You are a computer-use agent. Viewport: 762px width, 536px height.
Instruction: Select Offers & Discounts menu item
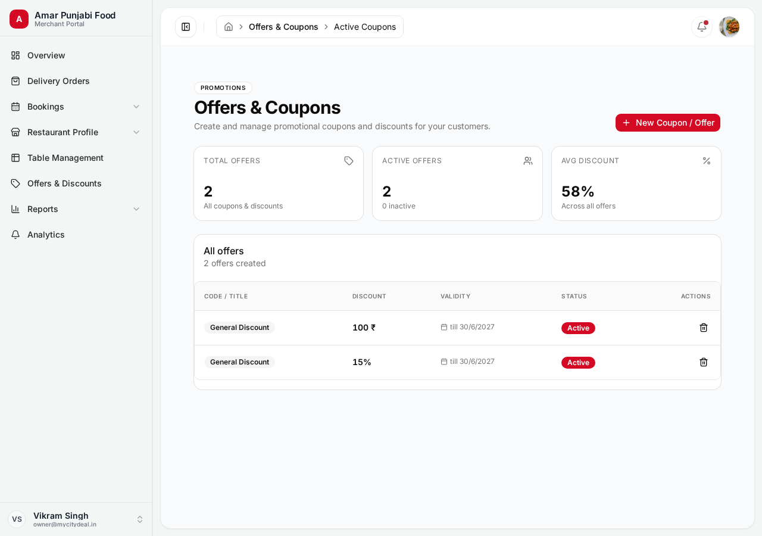pos(76,183)
